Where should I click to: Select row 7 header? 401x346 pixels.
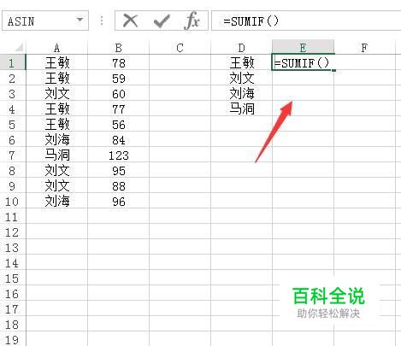point(13,155)
